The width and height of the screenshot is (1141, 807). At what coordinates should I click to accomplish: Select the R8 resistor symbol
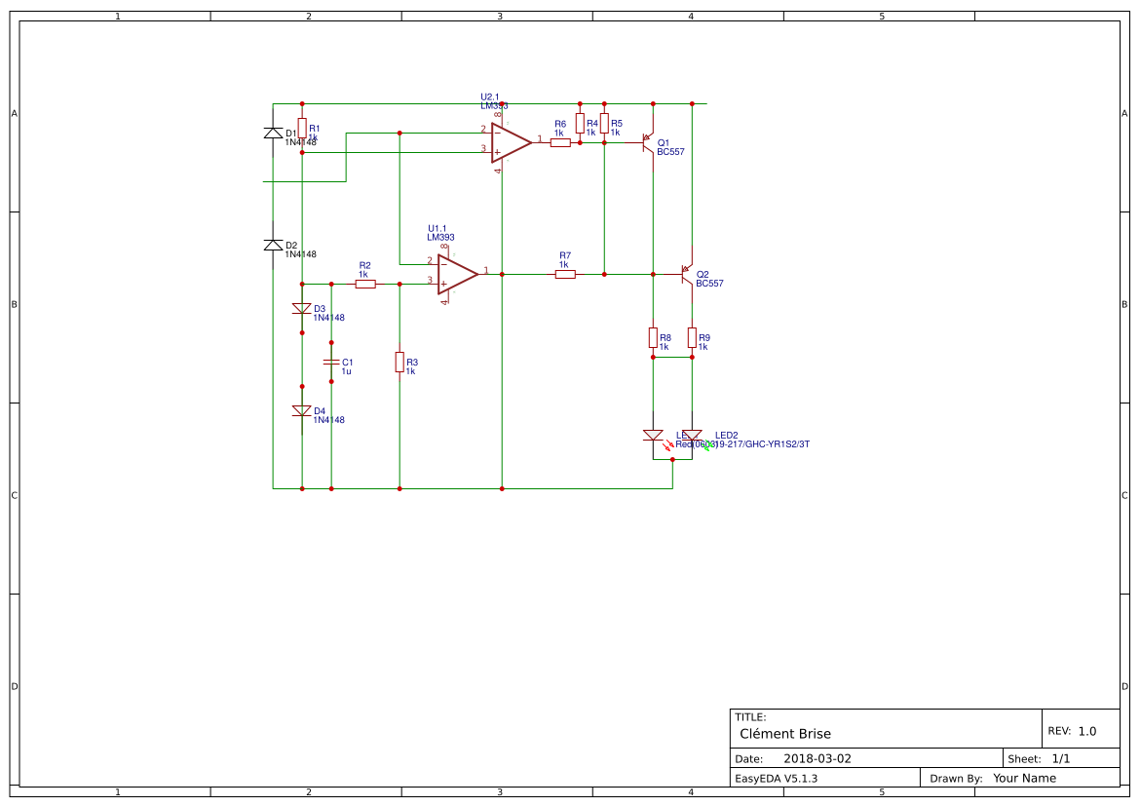[x=653, y=338]
